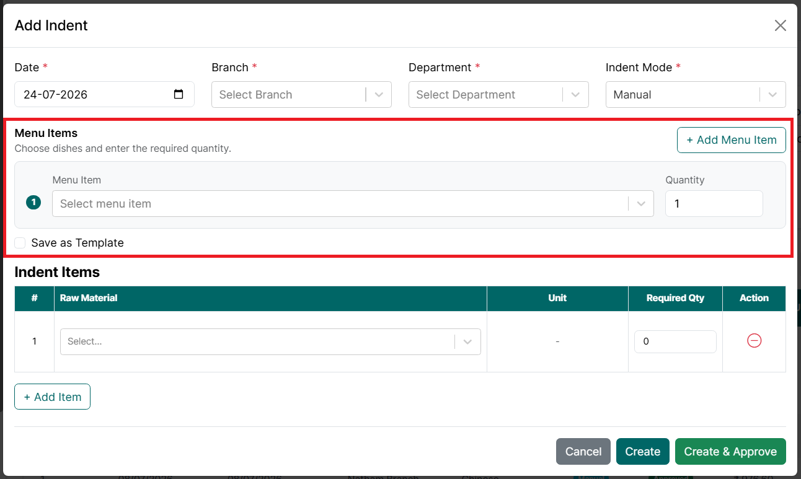Expand the Department dropdown chevron
The width and height of the screenshot is (801, 479).
[x=576, y=95]
